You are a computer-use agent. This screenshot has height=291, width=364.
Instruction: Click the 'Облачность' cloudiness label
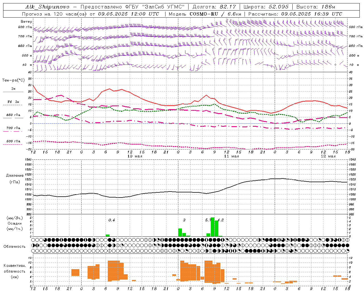[x=15, y=247]
